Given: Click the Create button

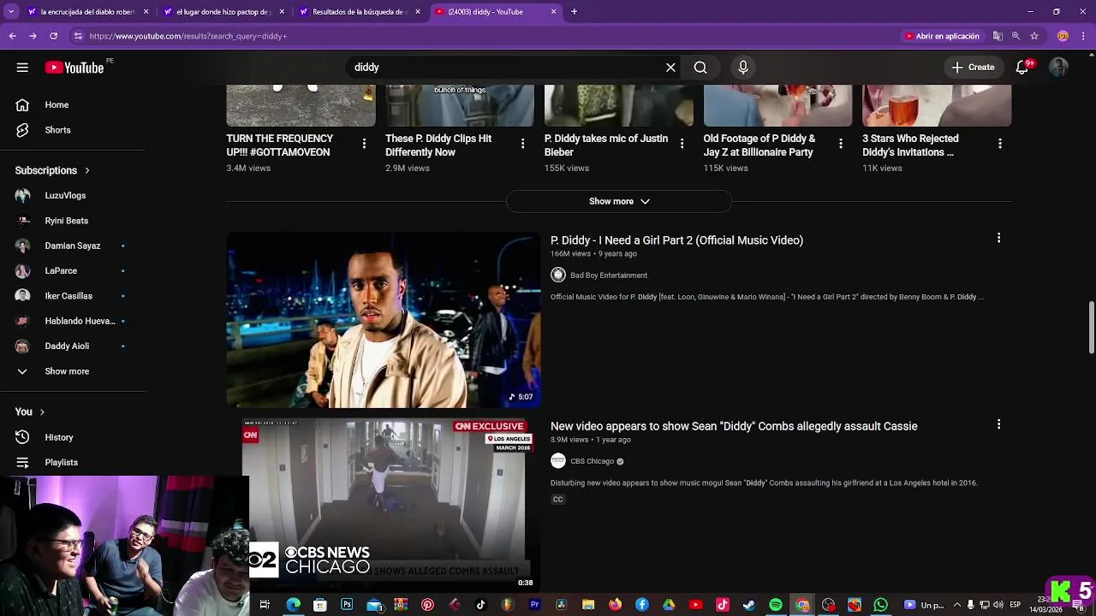Looking at the screenshot, I should pos(973,68).
